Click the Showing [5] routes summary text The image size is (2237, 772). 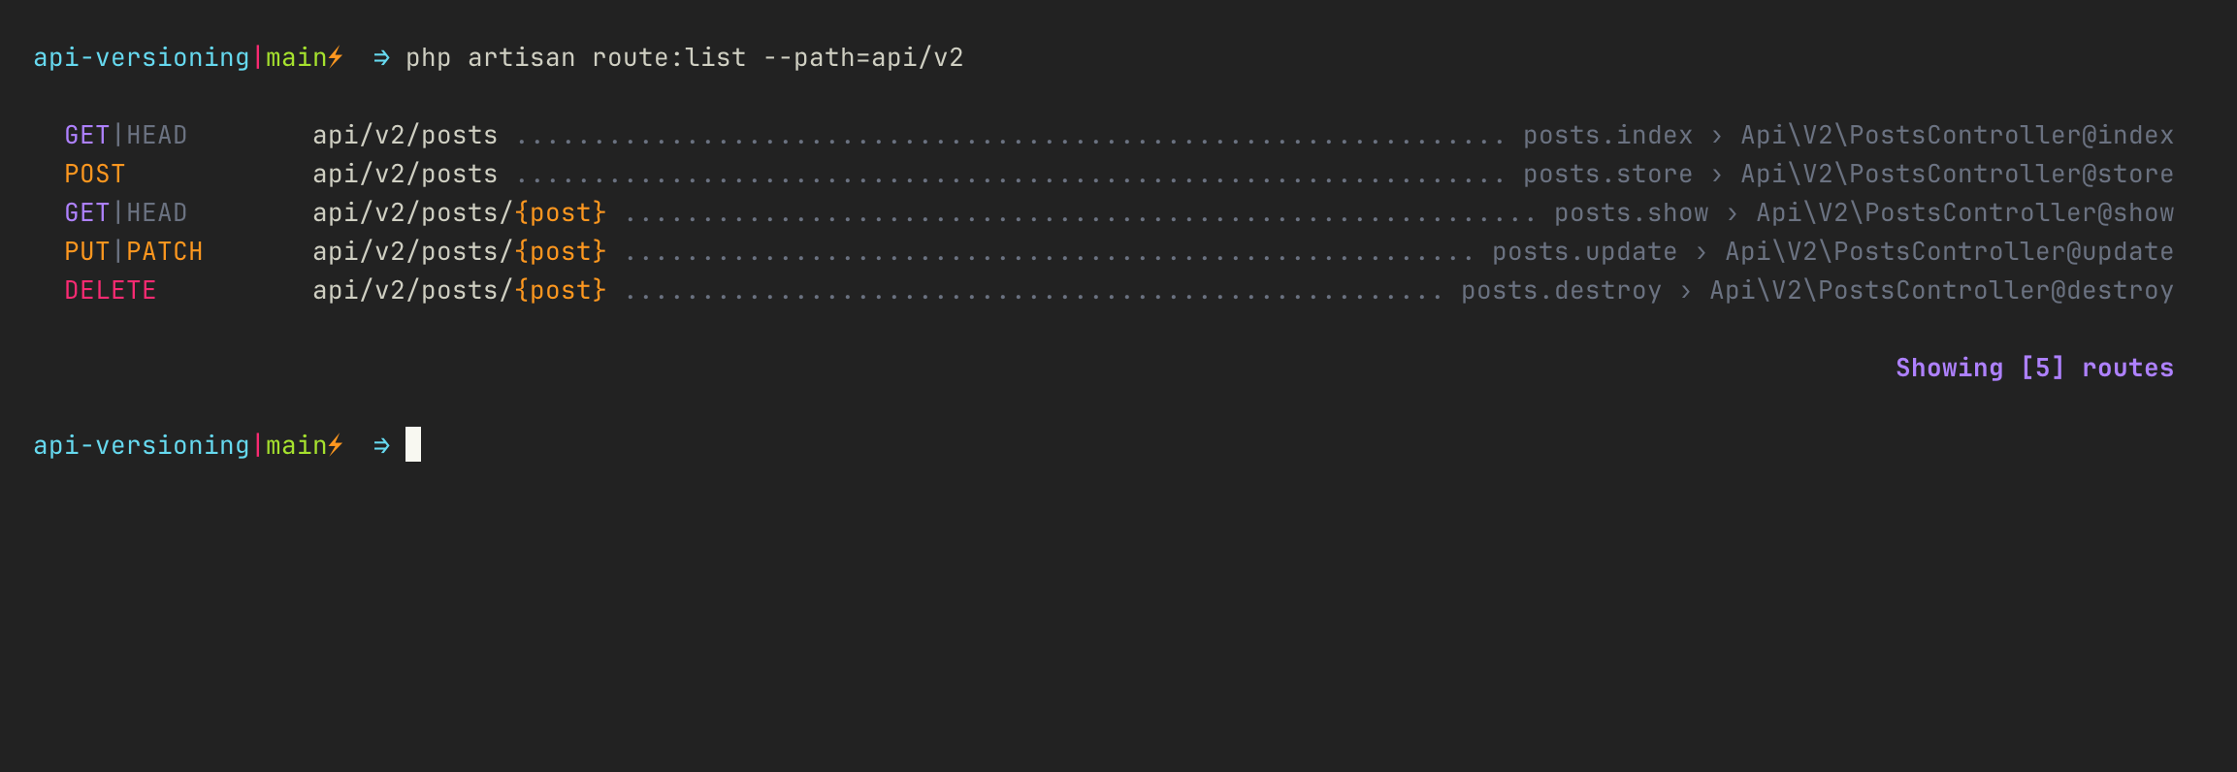2035,369
